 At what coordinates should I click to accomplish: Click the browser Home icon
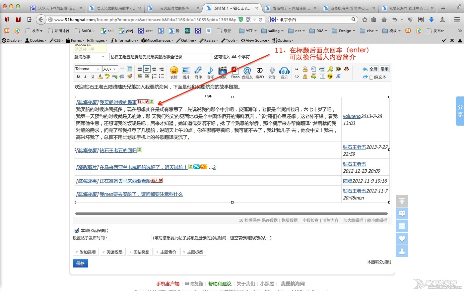pos(384,20)
